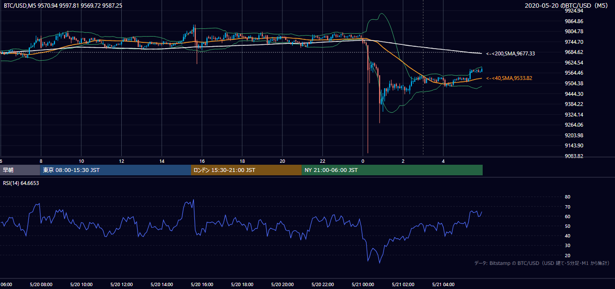Click price axis value 9504.38
Screen dimensions: 615x289
tap(574, 83)
